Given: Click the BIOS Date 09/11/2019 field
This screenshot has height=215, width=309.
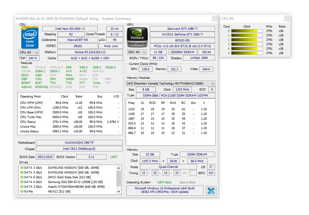Looking at the screenshot, I should coord(45,157).
